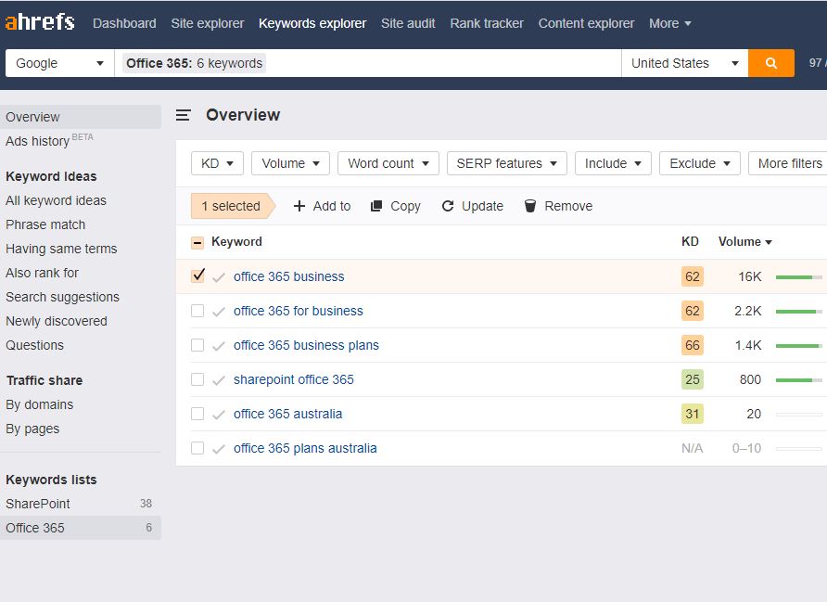
Task: Open the Word count filter dropdown
Action: click(388, 163)
